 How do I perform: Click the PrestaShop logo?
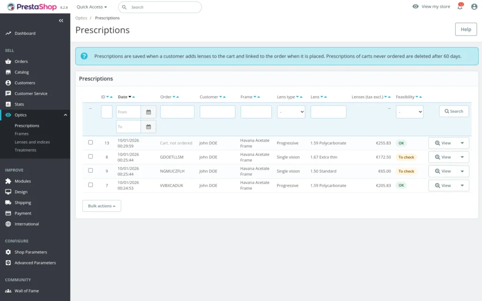[32, 7]
